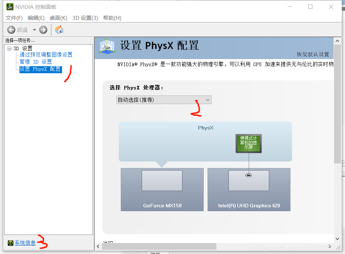Image resolution: width=345 pixels, height=254 pixels.
Task: Click the 设置 PhysX 配置 page heading
Action: pos(159,46)
